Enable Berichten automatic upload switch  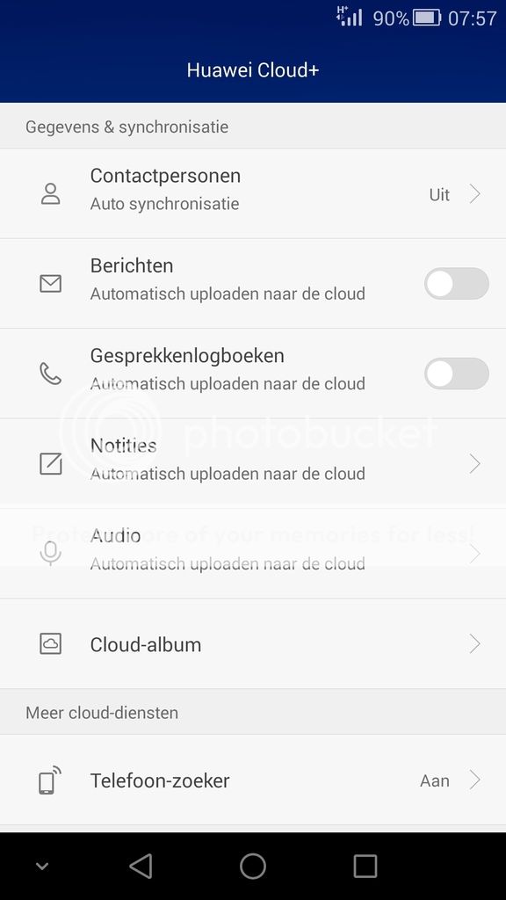[x=457, y=284]
